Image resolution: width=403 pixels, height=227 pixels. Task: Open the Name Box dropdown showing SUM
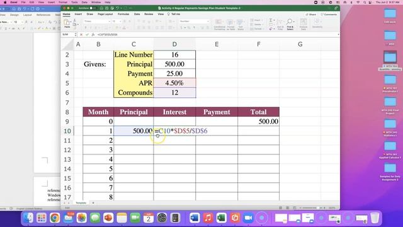(x=76, y=35)
